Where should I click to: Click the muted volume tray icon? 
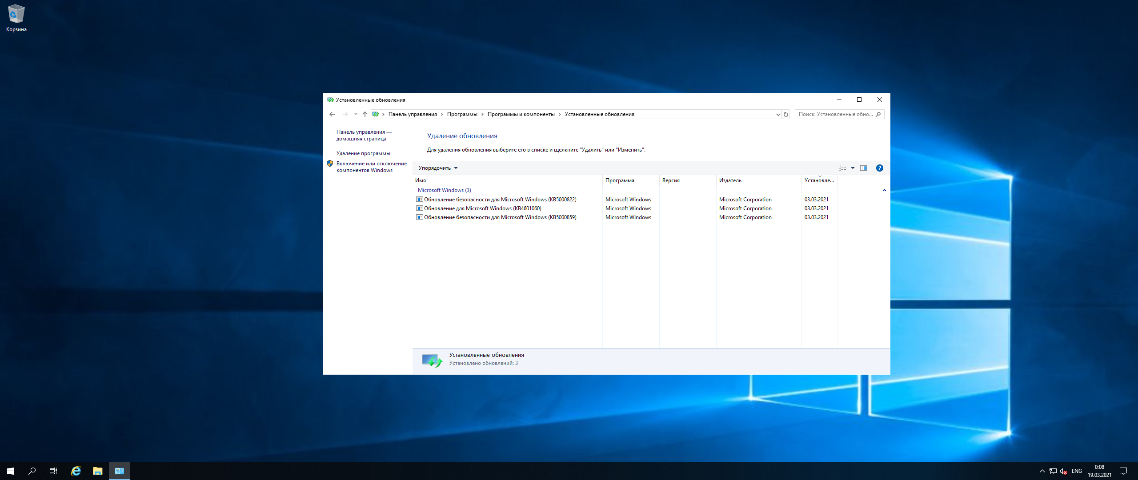click(1063, 471)
